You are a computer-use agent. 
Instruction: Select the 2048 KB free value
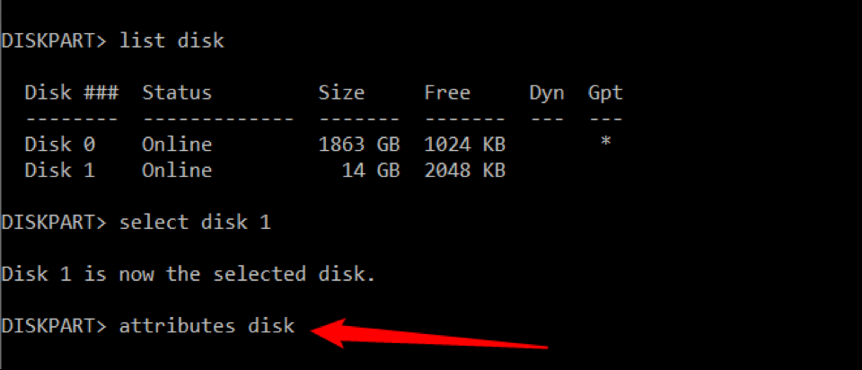coord(464,170)
